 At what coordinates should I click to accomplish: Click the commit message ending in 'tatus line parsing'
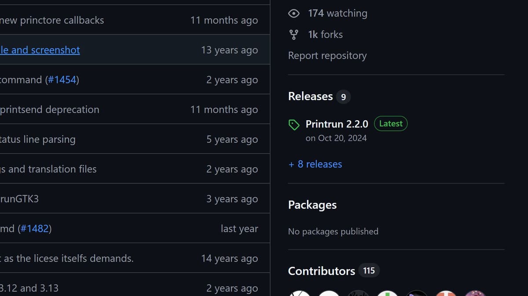[x=38, y=140]
